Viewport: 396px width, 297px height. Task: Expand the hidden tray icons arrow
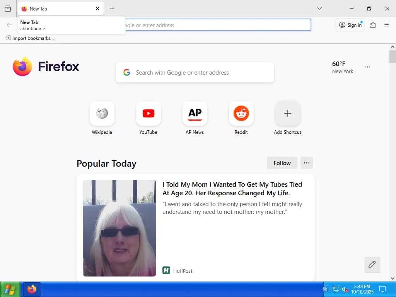point(326,289)
